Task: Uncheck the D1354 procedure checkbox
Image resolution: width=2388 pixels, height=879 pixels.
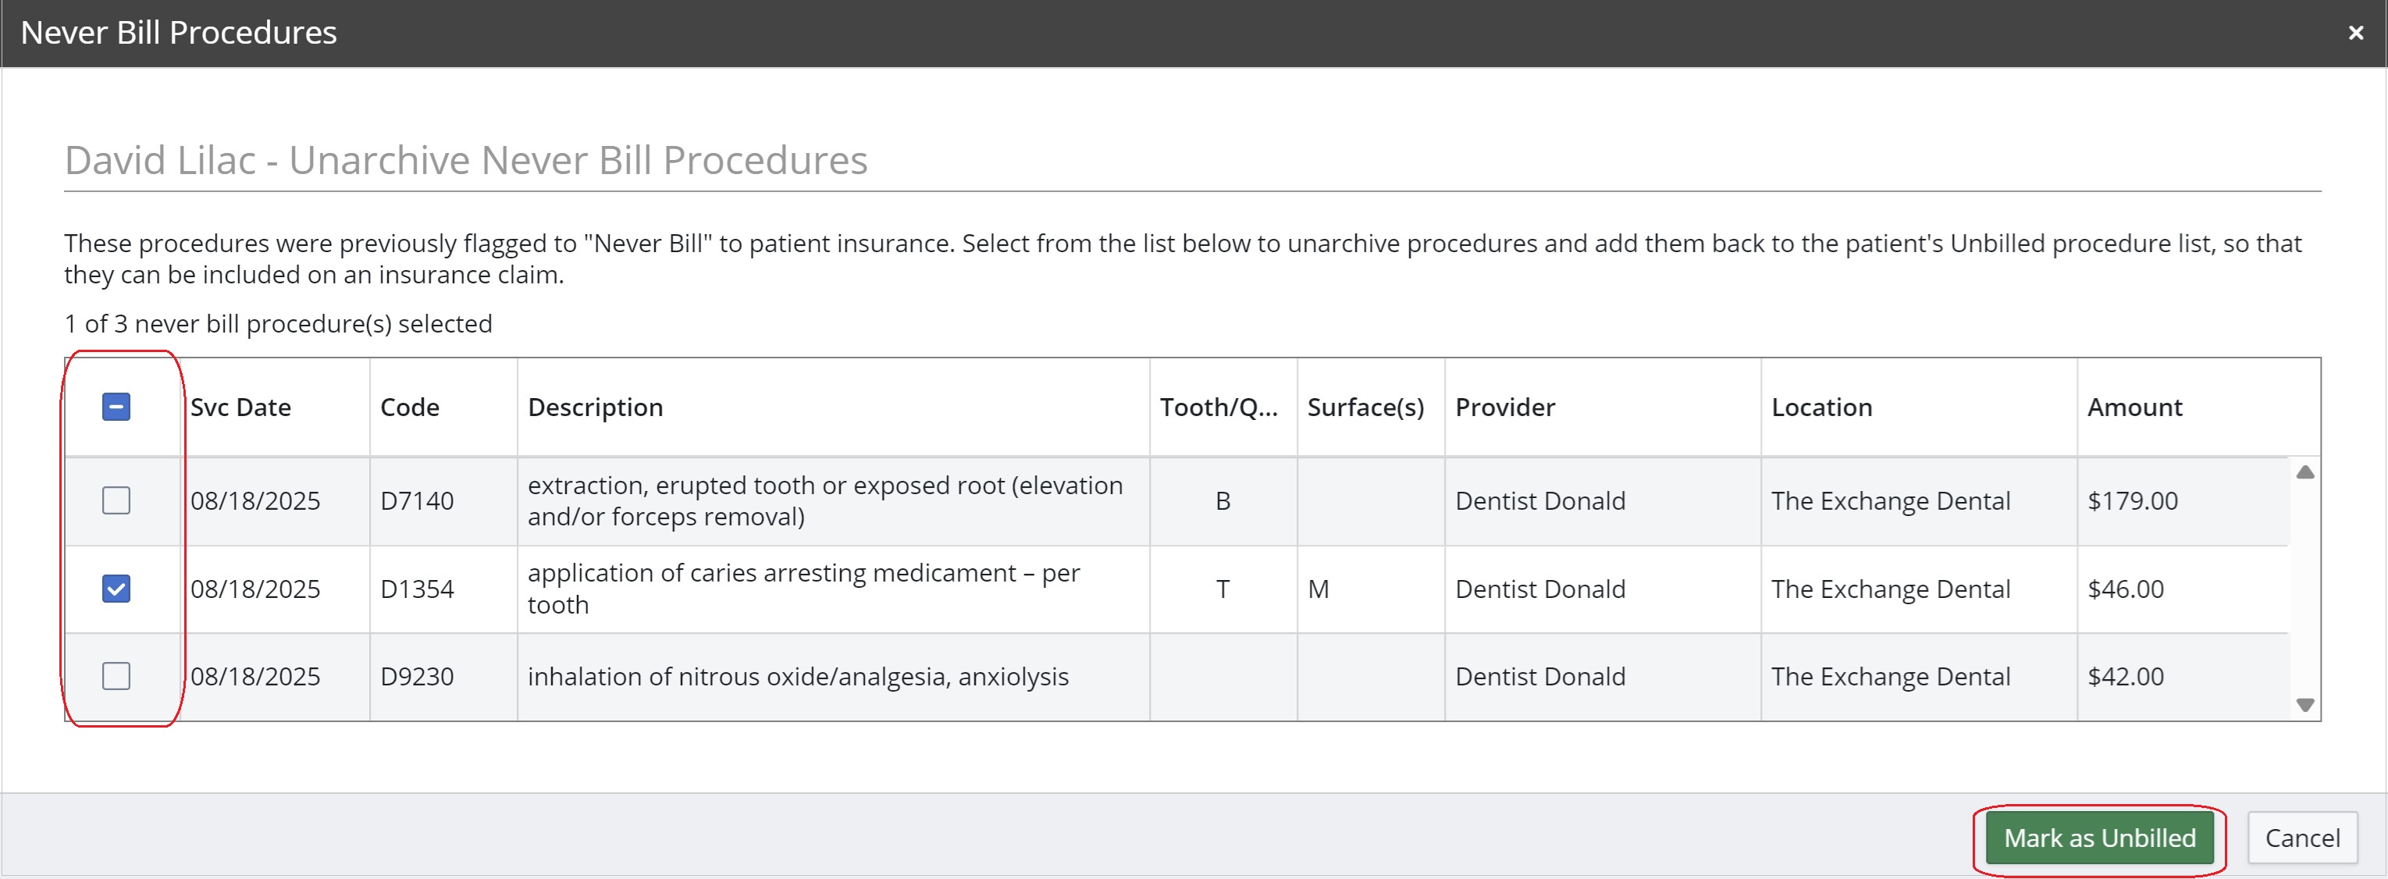Action: point(116,589)
